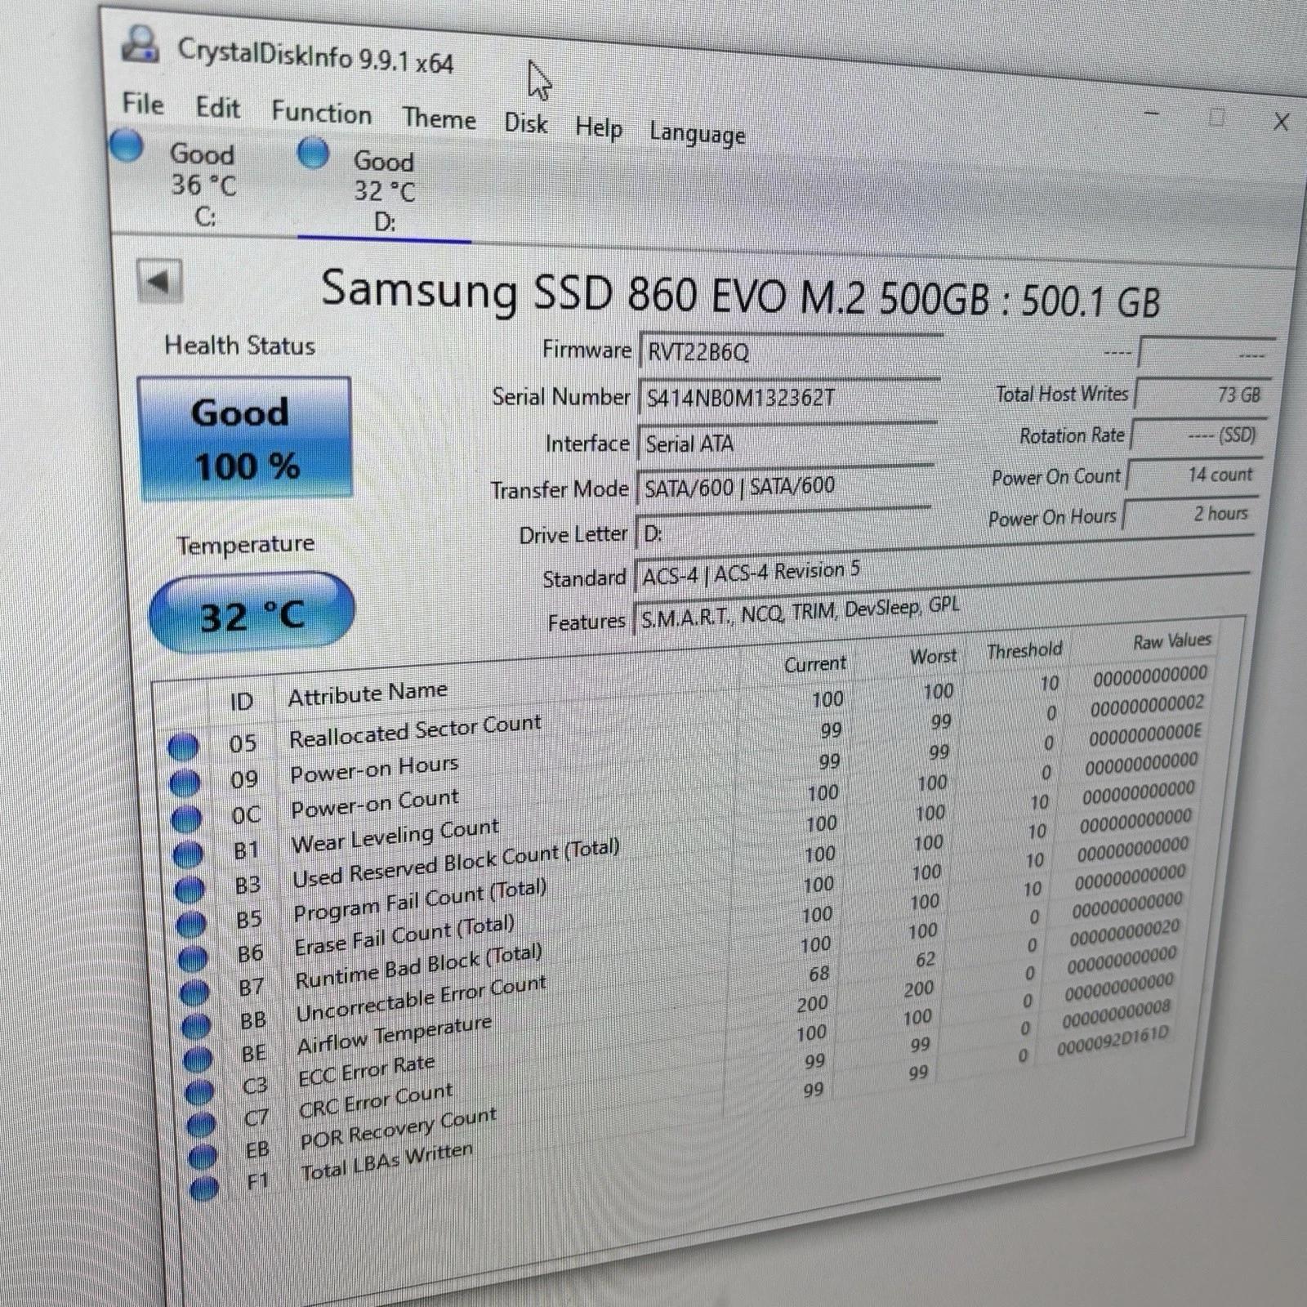Open the Help menu
This screenshot has height=1307, width=1307.
tap(598, 127)
